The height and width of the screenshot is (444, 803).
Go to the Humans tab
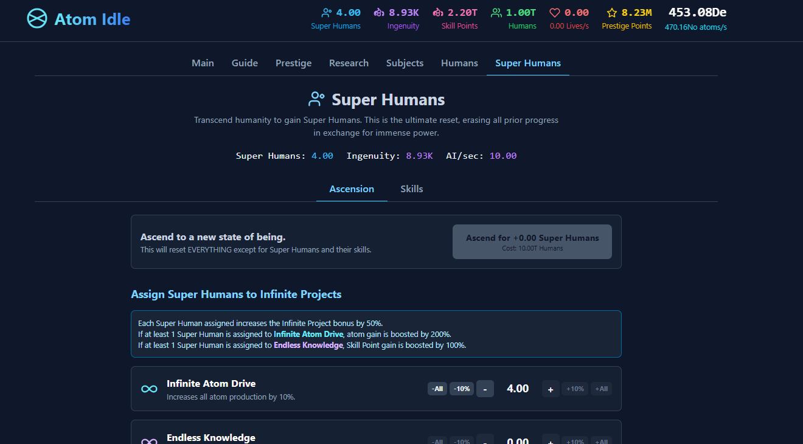(459, 63)
